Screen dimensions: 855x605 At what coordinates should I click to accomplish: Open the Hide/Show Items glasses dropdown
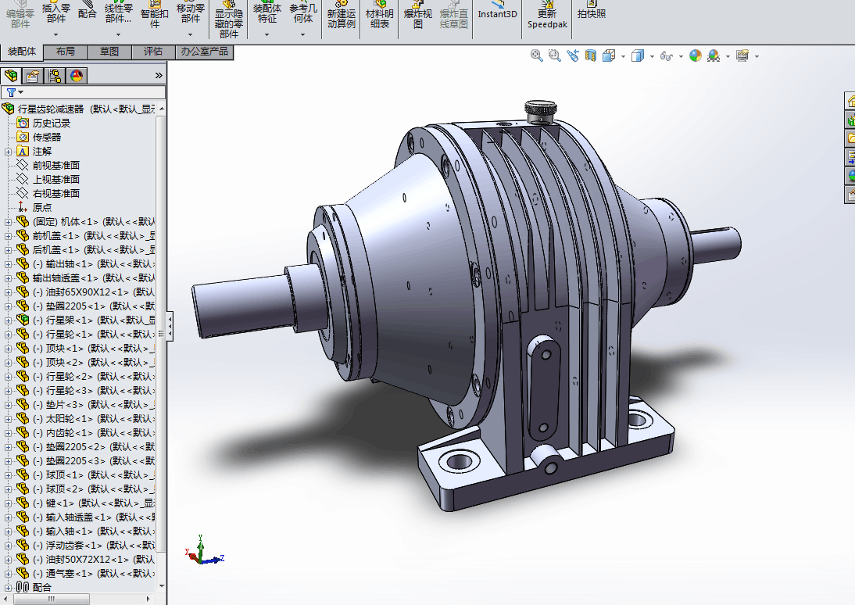tap(681, 57)
